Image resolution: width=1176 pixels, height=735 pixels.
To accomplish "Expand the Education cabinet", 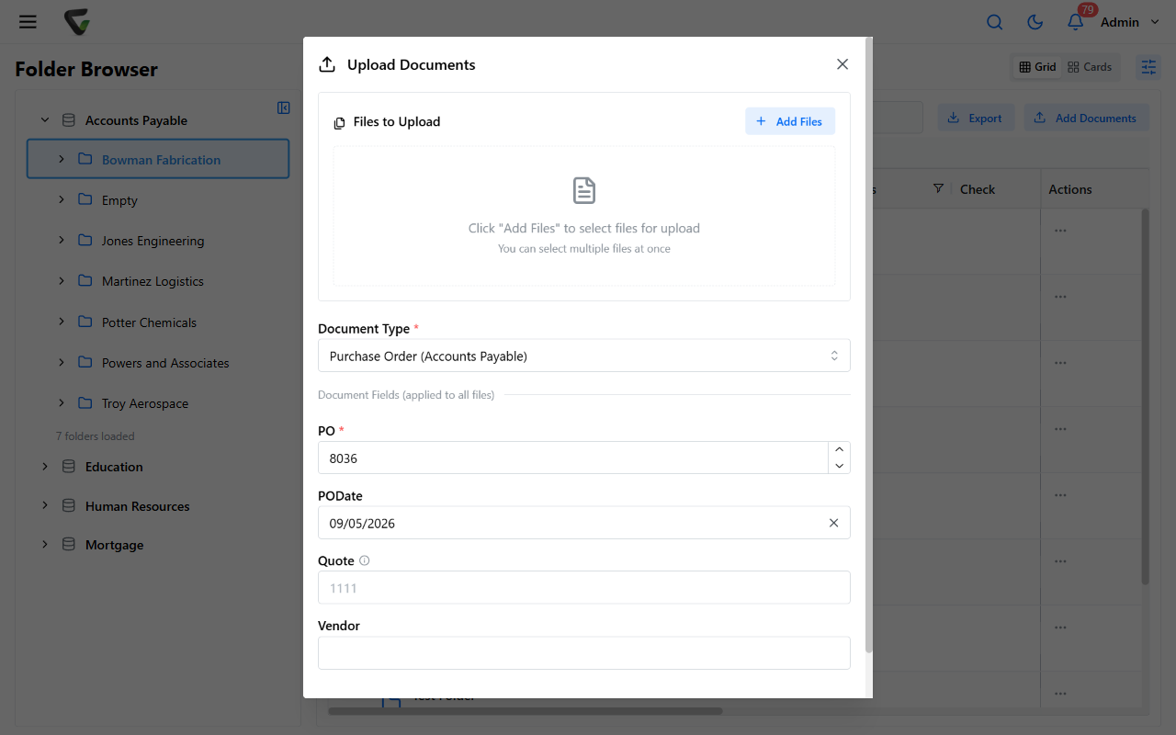I will (44, 467).
